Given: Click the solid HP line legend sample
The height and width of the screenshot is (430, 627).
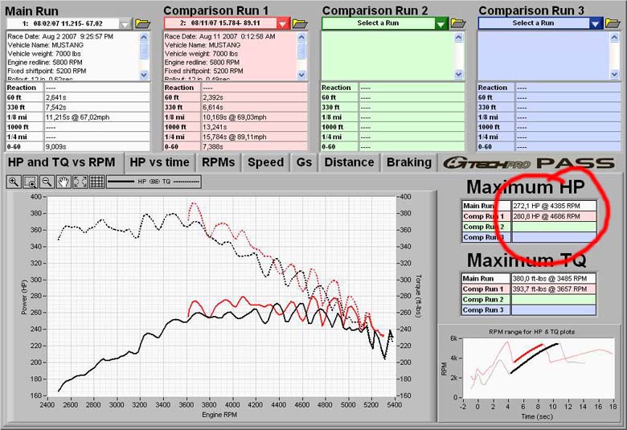Looking at the screenshot, I should click(x=121, y=182).
